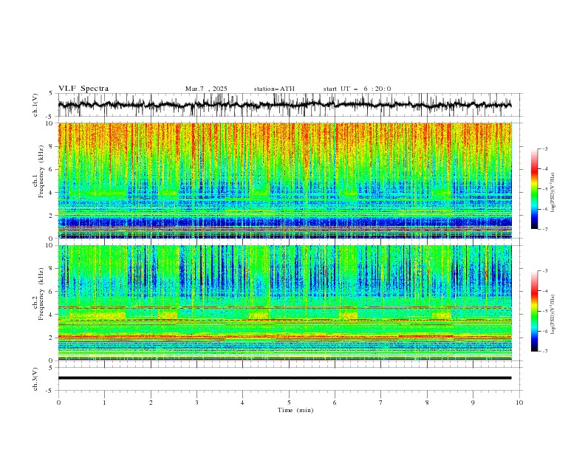The width and height of the screenshot is (585, 452).
Task: Click the ch.1 spectrogram color scale bar
Action: pos(534,189)
